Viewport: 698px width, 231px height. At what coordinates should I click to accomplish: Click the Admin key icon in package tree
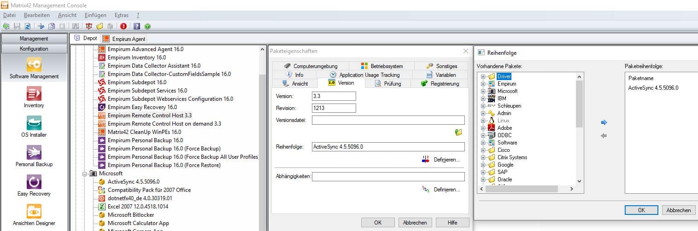[492, 113]
